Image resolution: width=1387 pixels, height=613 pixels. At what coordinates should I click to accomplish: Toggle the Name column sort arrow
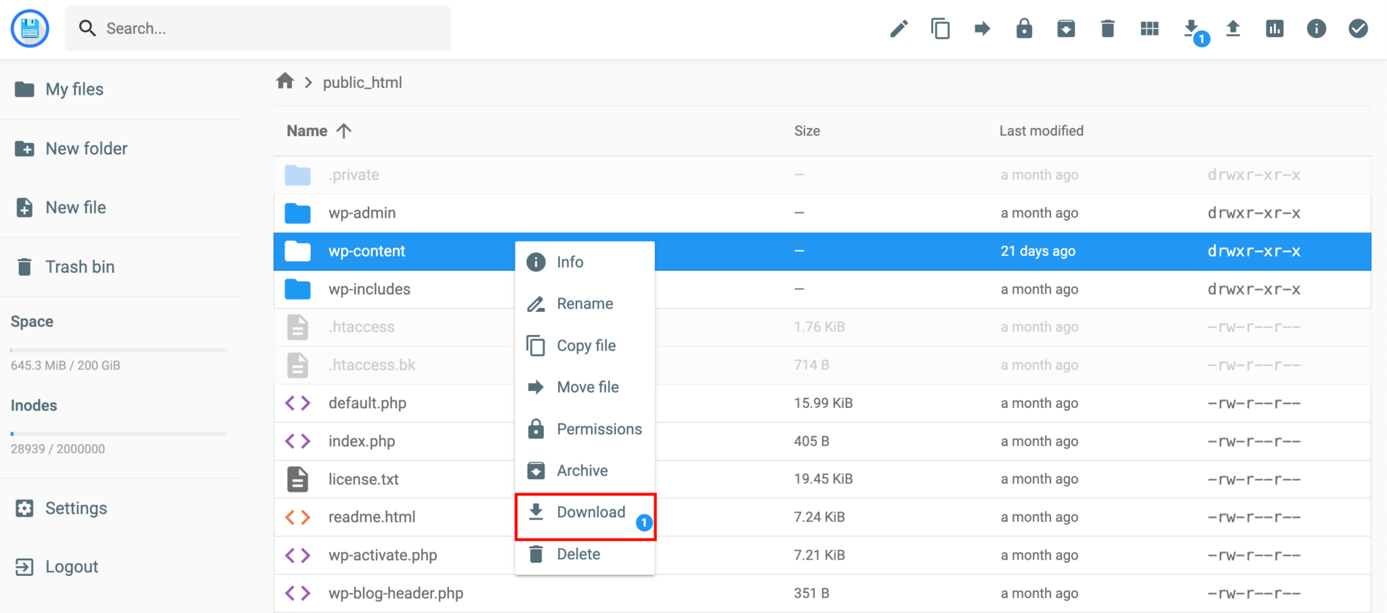(x=345, y=130)
